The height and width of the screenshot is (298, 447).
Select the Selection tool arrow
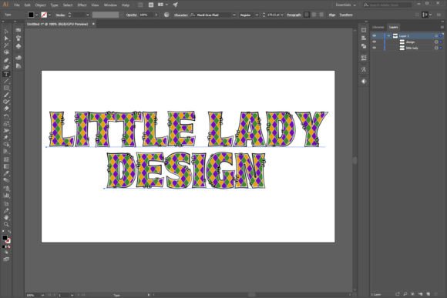6,32
